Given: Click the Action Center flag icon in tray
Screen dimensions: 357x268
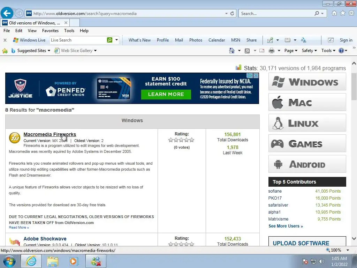Looking at the screenshot, I should pyautogui.click(x=305, y=261).
